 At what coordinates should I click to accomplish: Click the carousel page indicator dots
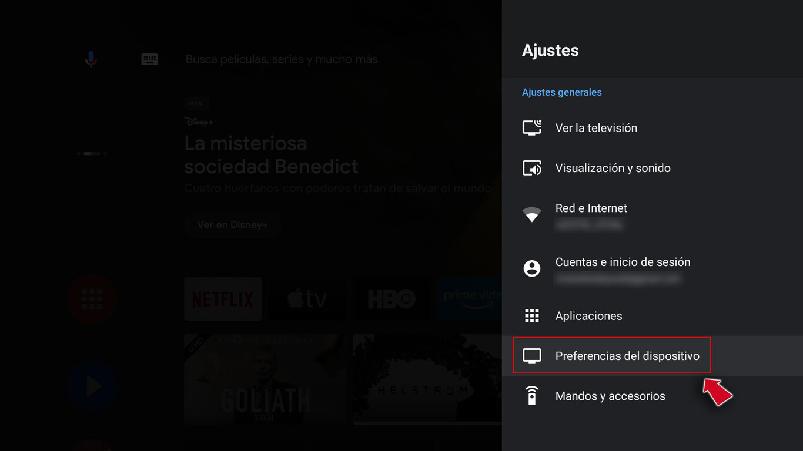pos(93,153)
